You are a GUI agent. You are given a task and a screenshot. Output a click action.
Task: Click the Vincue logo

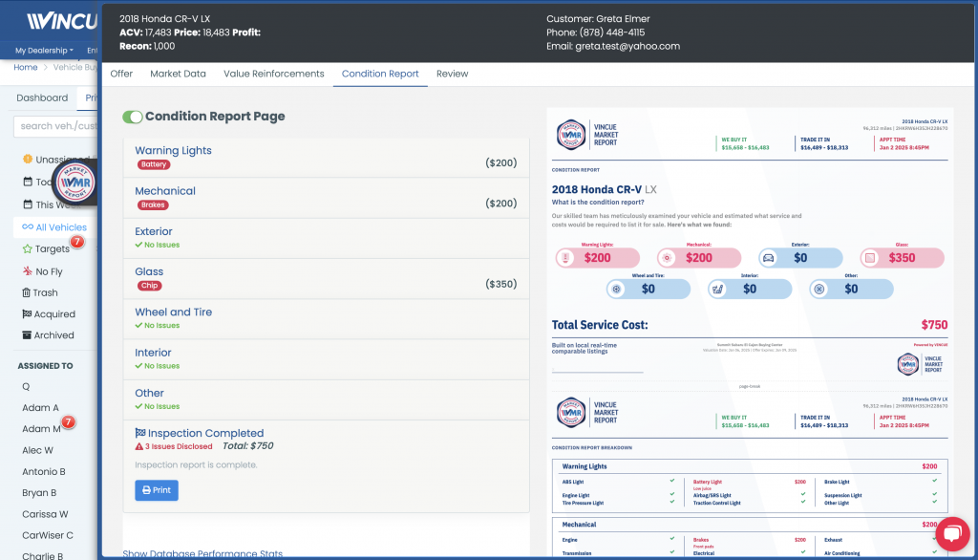pyautogui.click(x=62, y=21)
